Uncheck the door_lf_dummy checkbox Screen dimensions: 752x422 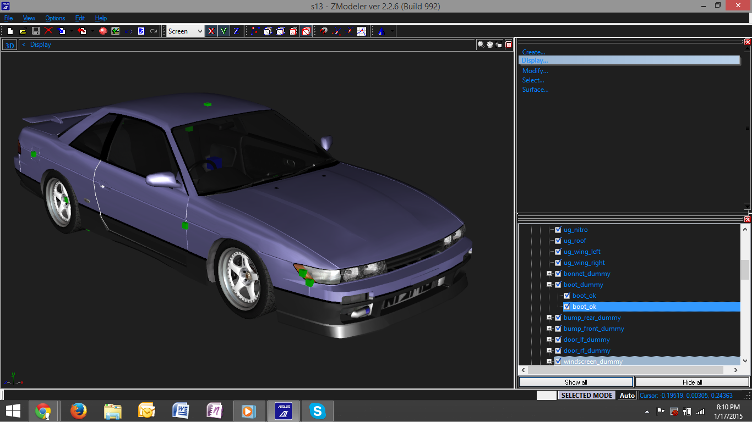pos(558,340)
